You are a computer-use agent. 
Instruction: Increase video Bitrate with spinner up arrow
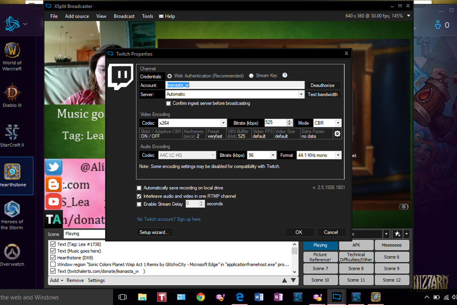(x=290, y=121)
